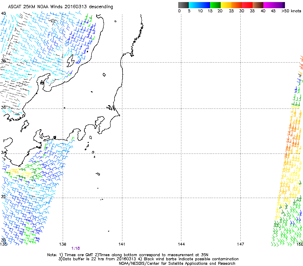The image size is (303, 266).
Task: Click the '>50 knots' legend label
Action: coord(291,11)
